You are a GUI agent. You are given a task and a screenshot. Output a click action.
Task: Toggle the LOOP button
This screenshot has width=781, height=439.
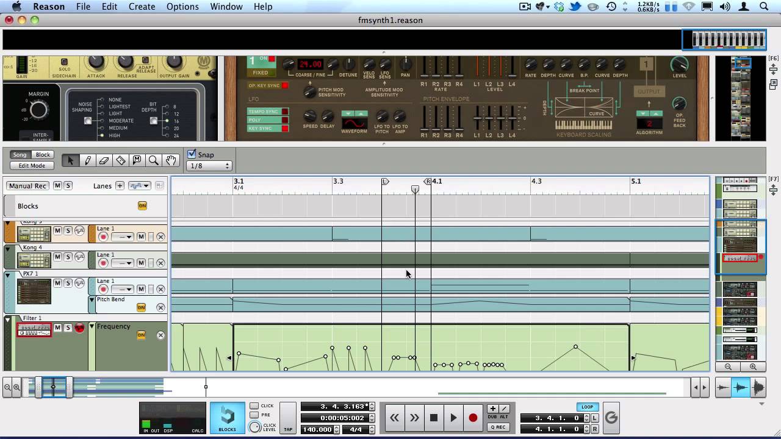(587, 407)
